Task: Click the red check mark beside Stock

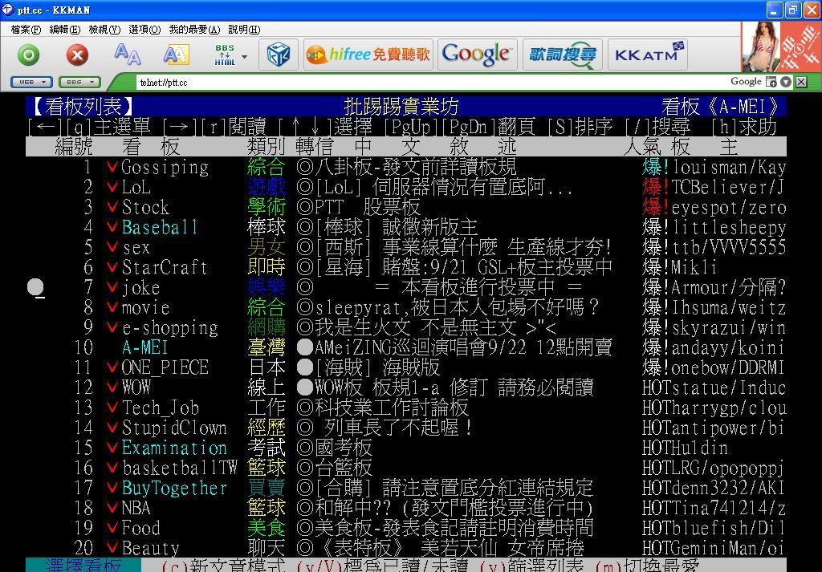Action: coord(112,206)
